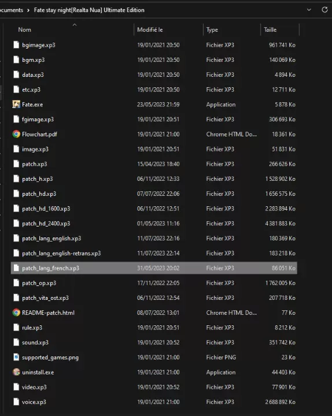
Task: Select the Fate.exe file name
Action: click(32, 105)
